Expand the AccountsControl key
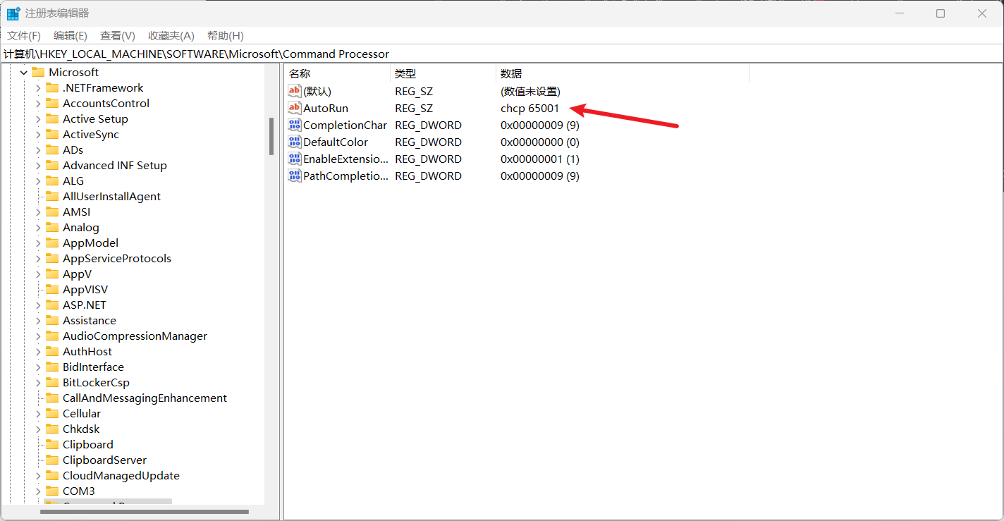Image resolution: width=1004 pixels, height=521 pixels. (x=38, y=104)
